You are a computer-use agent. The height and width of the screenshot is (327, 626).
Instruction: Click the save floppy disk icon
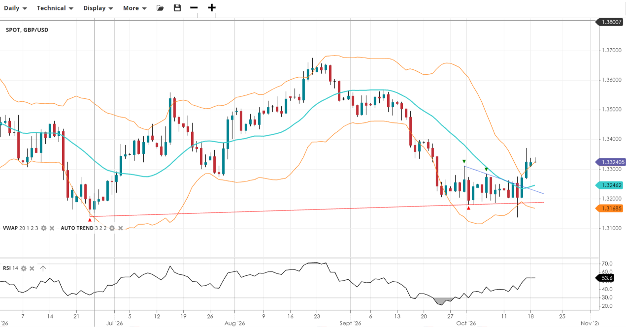(x=177, y=8)
